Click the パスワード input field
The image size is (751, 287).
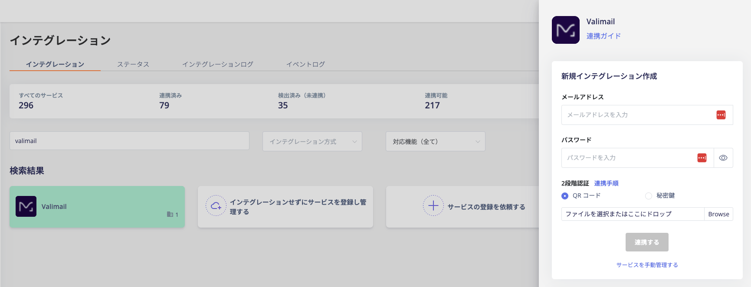pyautogui.click(x=637, y=158)
